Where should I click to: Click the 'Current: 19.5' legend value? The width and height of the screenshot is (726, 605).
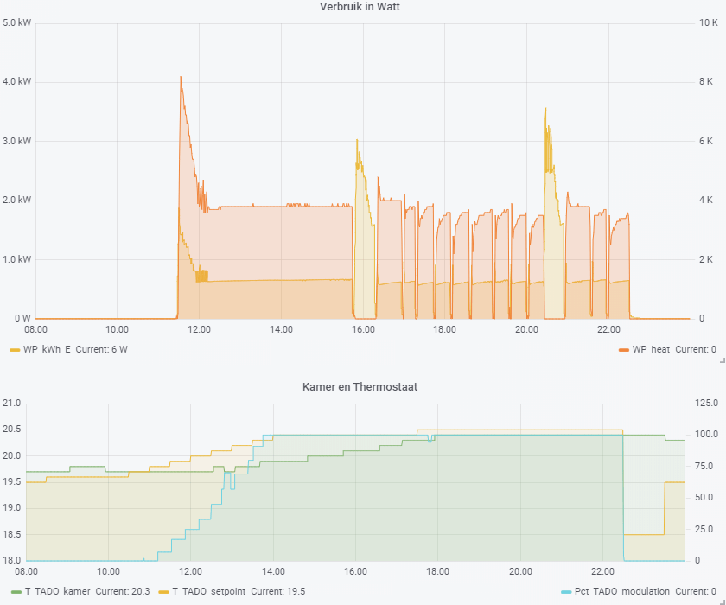tap(278, 591)
